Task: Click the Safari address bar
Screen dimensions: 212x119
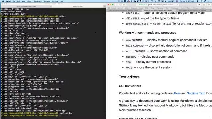Action: (158, 5)
